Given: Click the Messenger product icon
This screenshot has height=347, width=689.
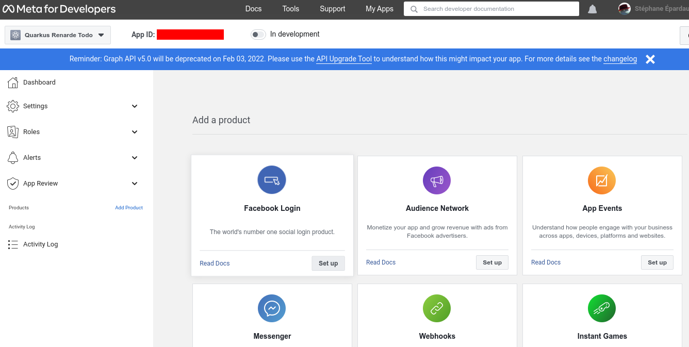Looking at the screenshot, I should pos(272,308).
